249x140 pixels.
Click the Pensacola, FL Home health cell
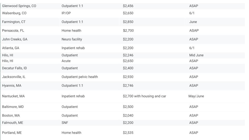[71, 31]
